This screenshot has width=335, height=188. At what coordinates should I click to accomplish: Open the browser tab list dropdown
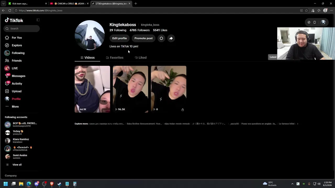click(x=3, y=4)
